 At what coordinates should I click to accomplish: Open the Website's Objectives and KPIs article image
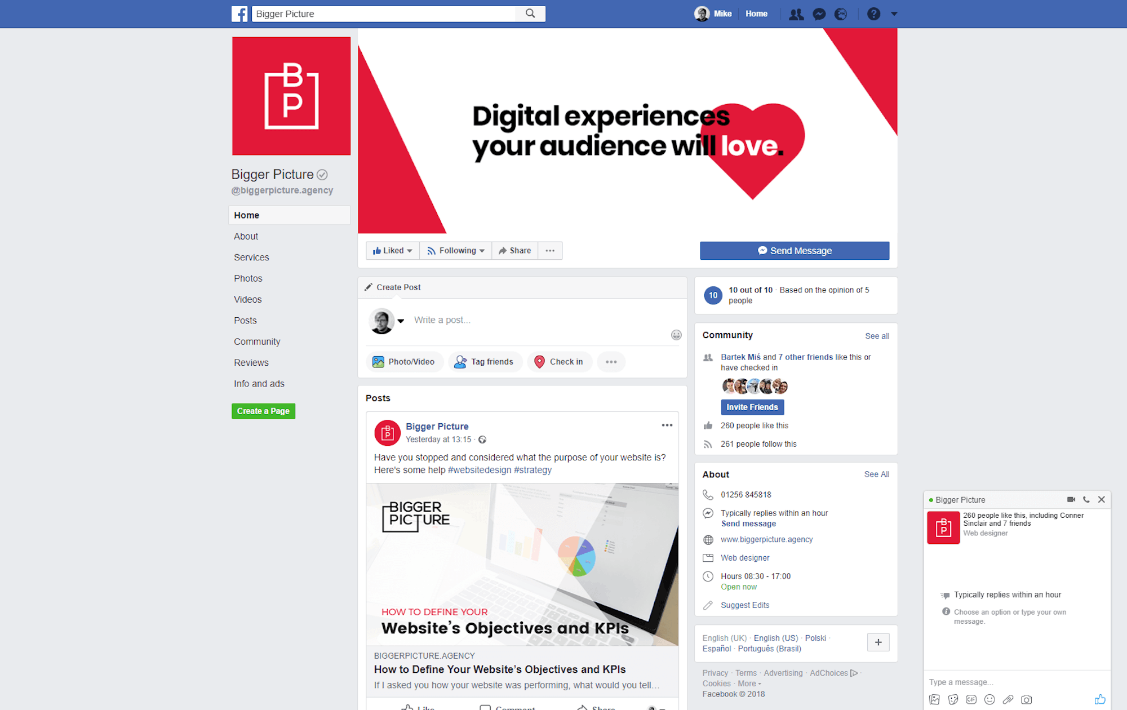coord(522,564)
